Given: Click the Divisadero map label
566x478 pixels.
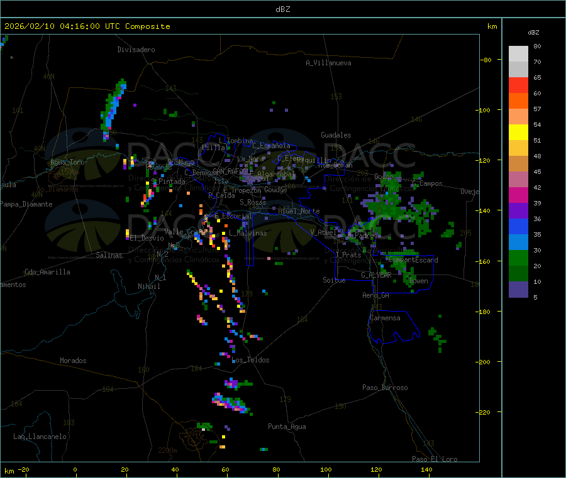Looking at the screenshot, I should (x=136, y=50).
